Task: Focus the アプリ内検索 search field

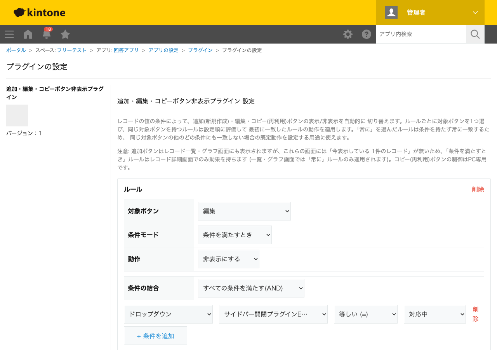Action: click(421, 34)
